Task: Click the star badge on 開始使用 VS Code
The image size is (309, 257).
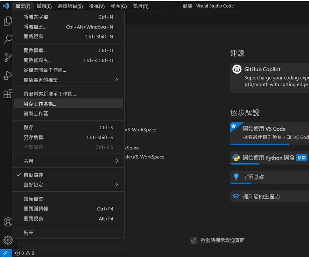Action: coord(234,126)
